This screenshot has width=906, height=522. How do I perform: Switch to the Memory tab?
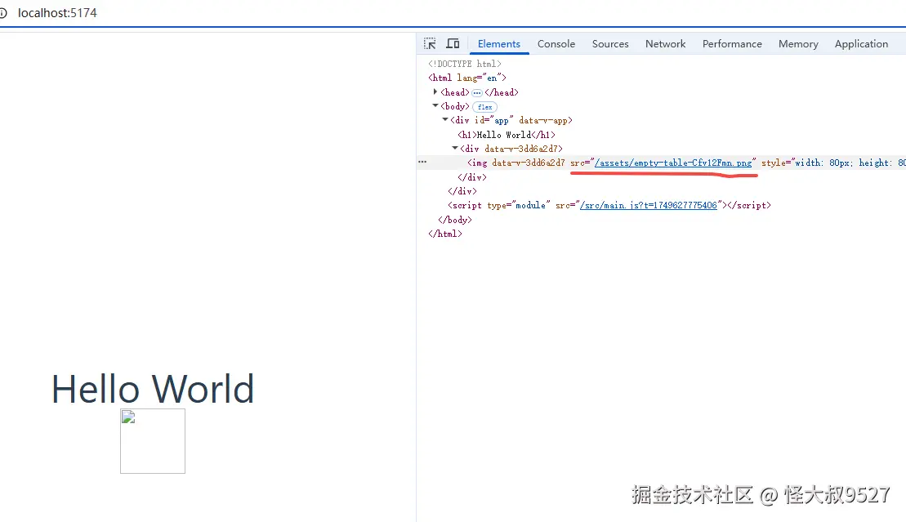798,44
